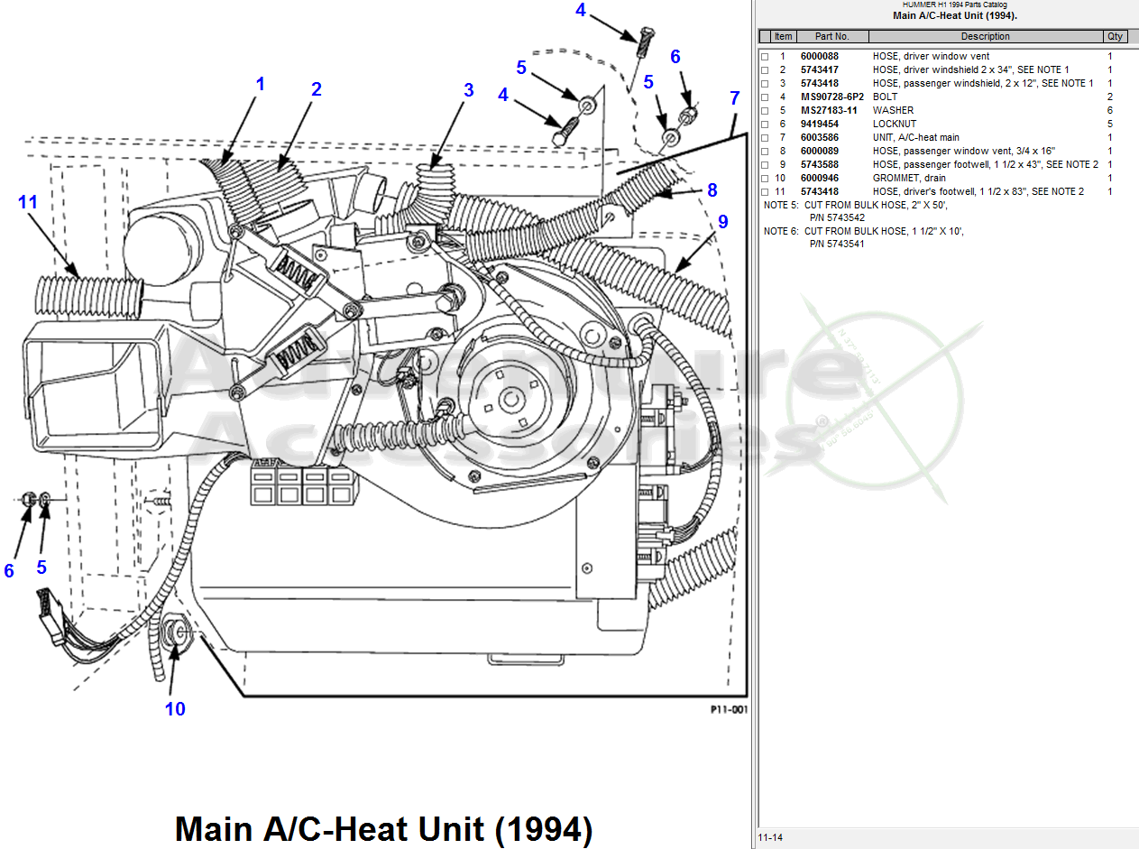Viewport: 1139px width, 849px height.
Task: Click description HOSE, driver window vent
Action: [x=931, y=57]
